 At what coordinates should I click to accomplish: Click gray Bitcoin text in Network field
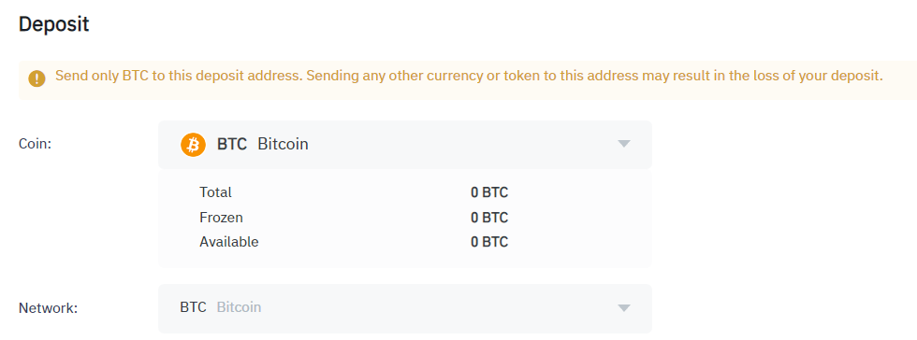[x=239, y=307]
